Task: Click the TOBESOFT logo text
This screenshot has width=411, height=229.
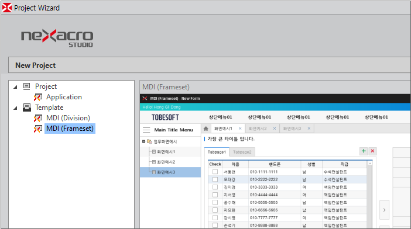Action: click(165, 117)
